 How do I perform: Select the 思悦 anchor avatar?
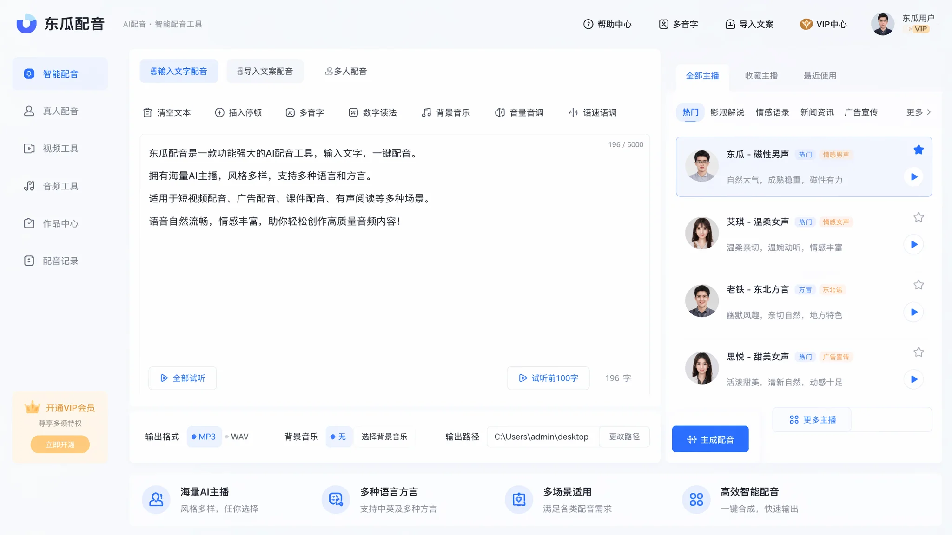pyautogui.click(x=702, y=368)
